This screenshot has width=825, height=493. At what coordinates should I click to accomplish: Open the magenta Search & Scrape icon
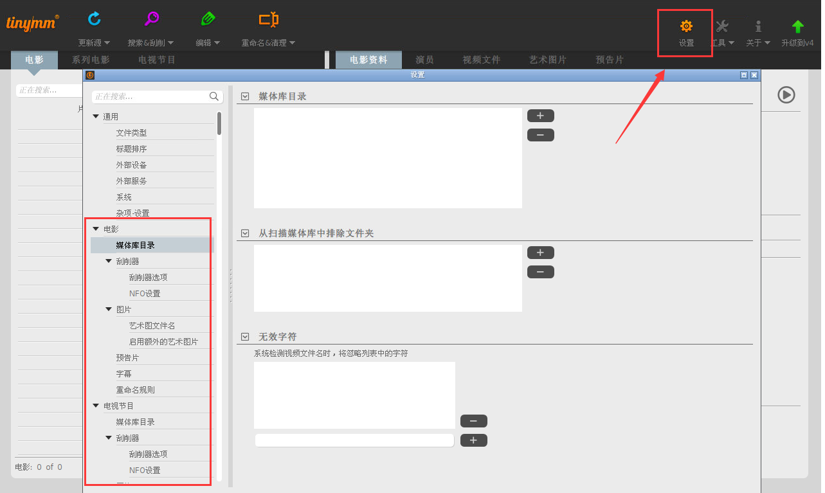point(151,19)
